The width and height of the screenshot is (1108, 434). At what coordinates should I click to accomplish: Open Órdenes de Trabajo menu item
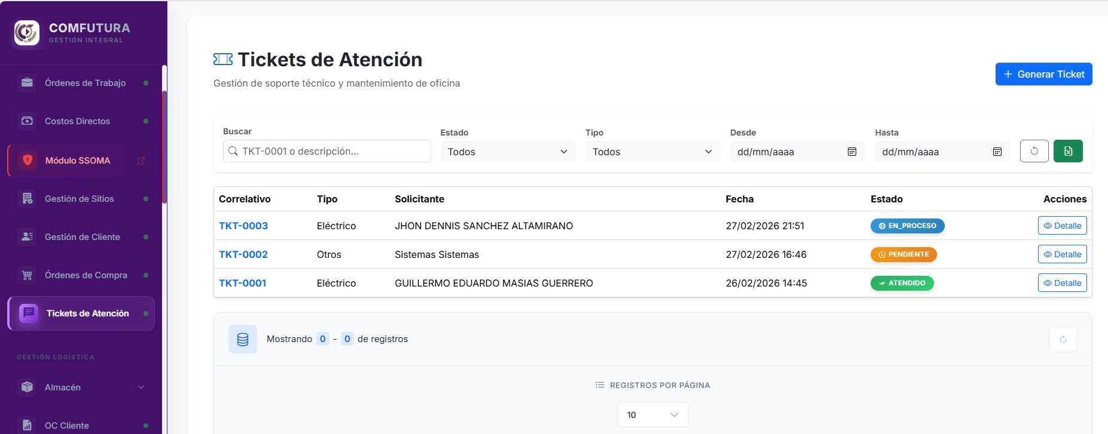[x=81, y=83]
